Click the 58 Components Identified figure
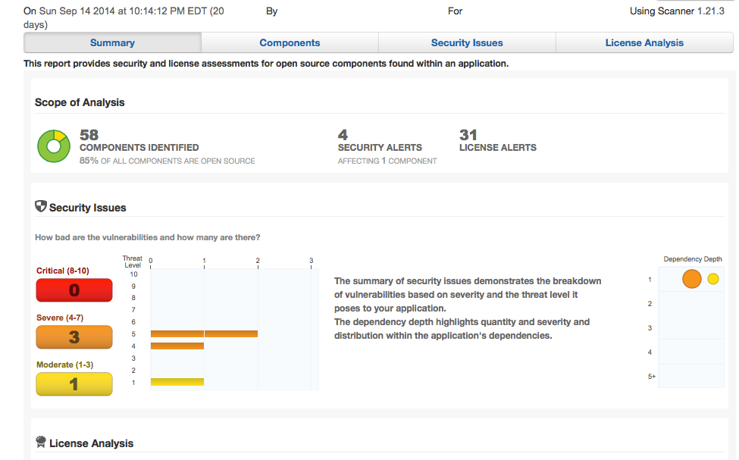The image size is (739, 460). coord(89,135)
